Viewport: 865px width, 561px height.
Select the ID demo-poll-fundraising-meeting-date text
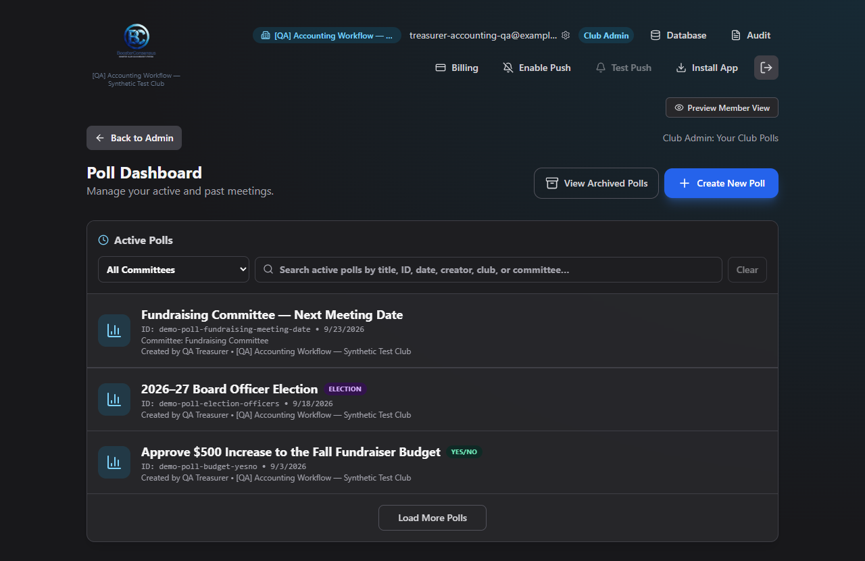point(226,329)
